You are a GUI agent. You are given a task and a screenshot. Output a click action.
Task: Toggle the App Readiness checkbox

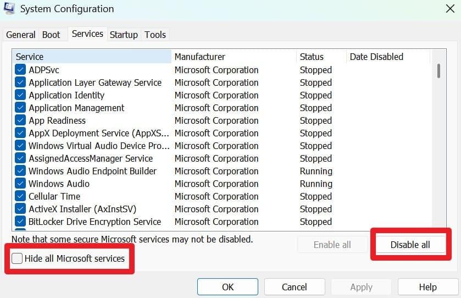pyautogui.click(x=20, y=120)
